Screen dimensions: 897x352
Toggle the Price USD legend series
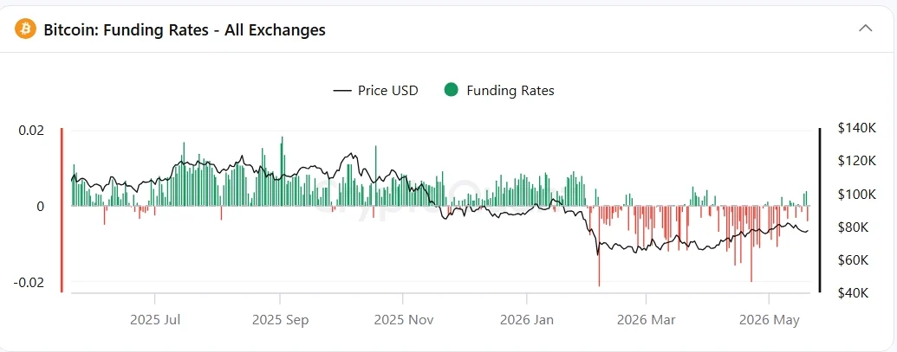[x=375, y=90]
